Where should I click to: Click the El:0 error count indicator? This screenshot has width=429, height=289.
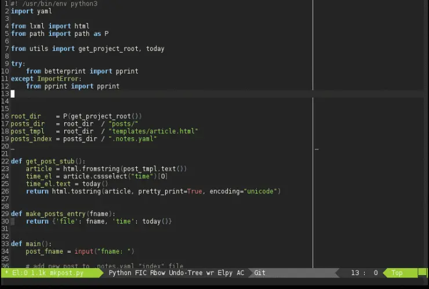tap(19, 273)
